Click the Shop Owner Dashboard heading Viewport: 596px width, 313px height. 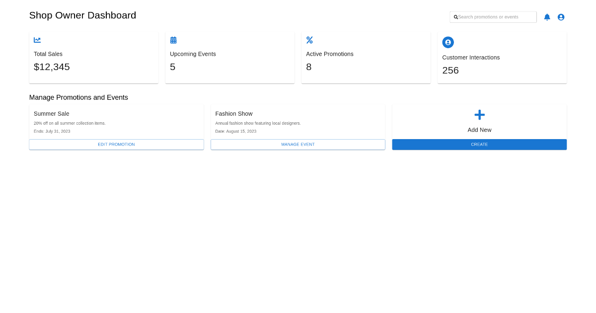[x=82, y=15]
